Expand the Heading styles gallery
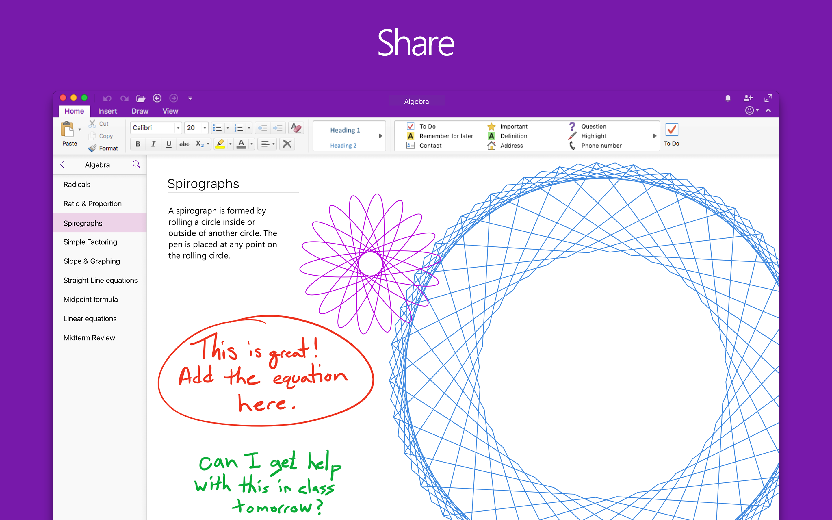 [x=380, y=136]
